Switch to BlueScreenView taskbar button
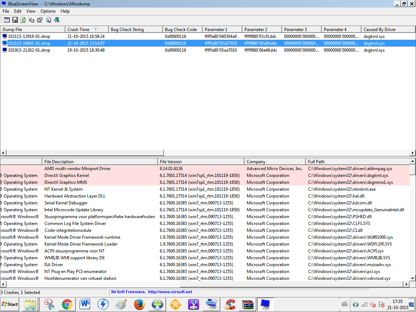This screenshot has height=312, width=416. tap(265, 304)
